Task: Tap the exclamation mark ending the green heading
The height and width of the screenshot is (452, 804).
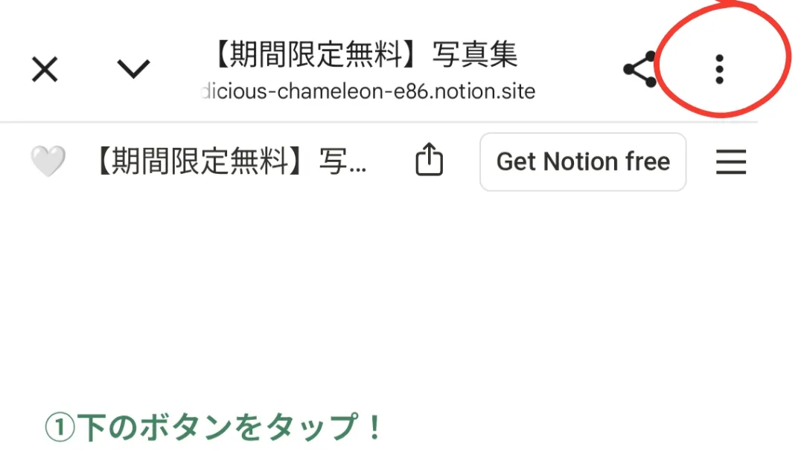Action: 374,427
